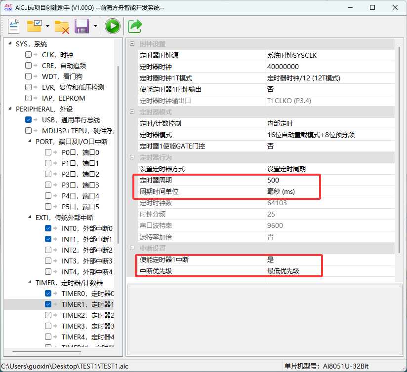Click the open project folder icon
This screenshot has width=407, height=372.
(35, 26)
